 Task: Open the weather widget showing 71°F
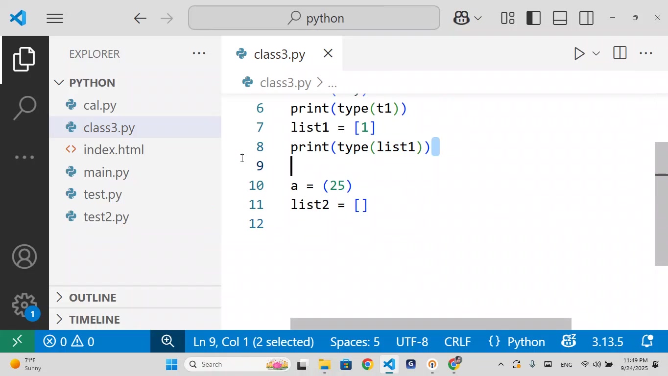25,364
